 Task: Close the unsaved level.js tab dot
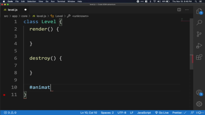(26, 10)
